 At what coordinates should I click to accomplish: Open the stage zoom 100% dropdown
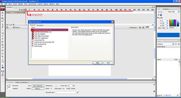(x=154, y=27)
